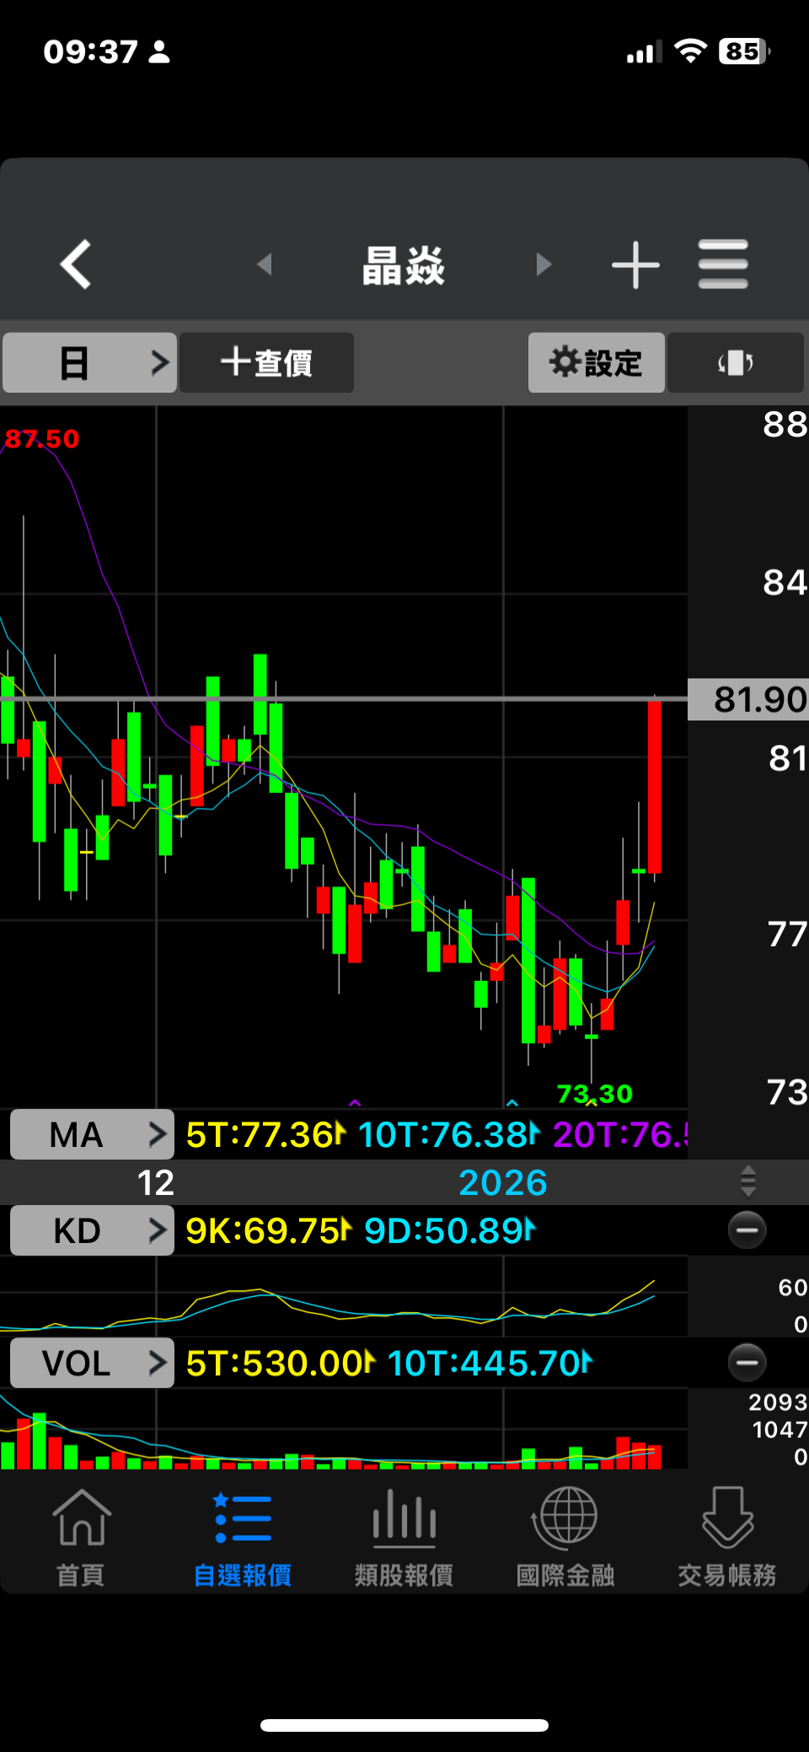
Task: Tap the stock name 晶焱 title
Action: 404,265
